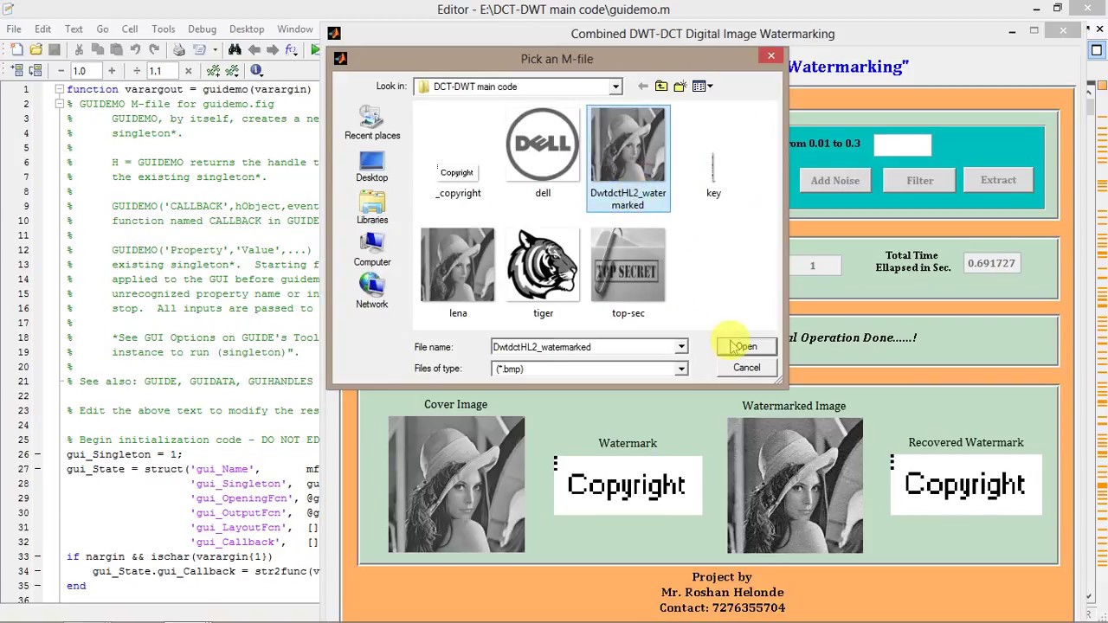Click the Extract button

pyautogui.click(x=998, y=180)
